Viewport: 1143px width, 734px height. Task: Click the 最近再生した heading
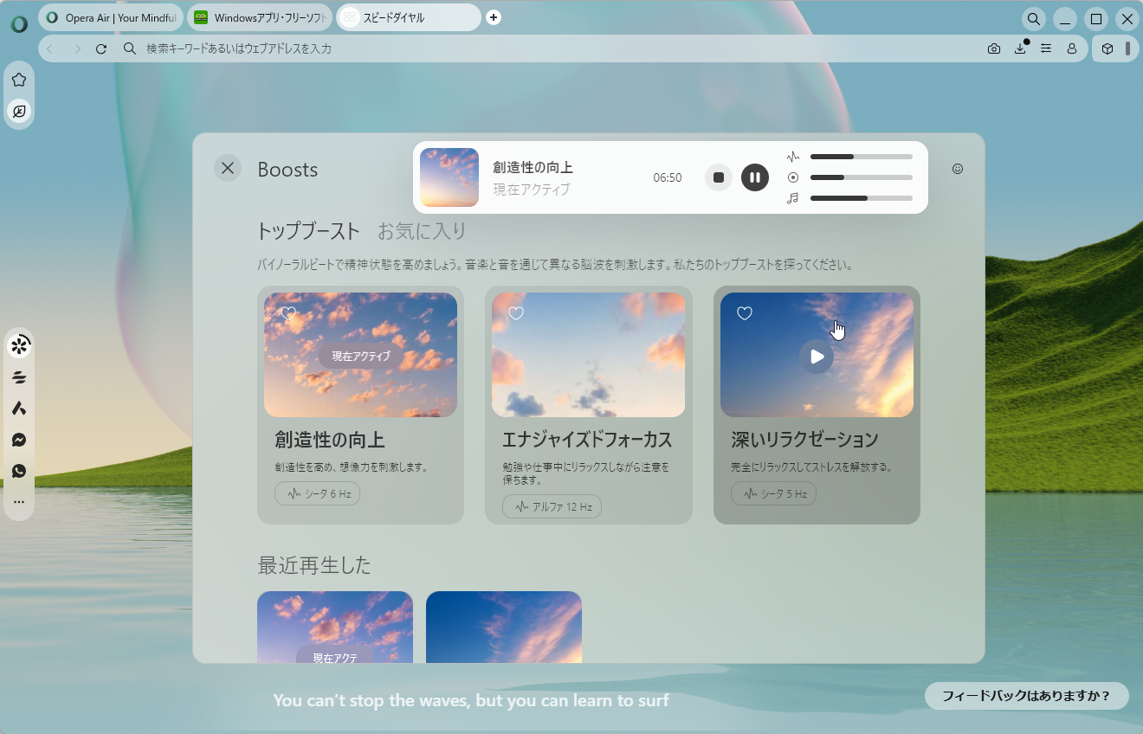pos(314,565)
